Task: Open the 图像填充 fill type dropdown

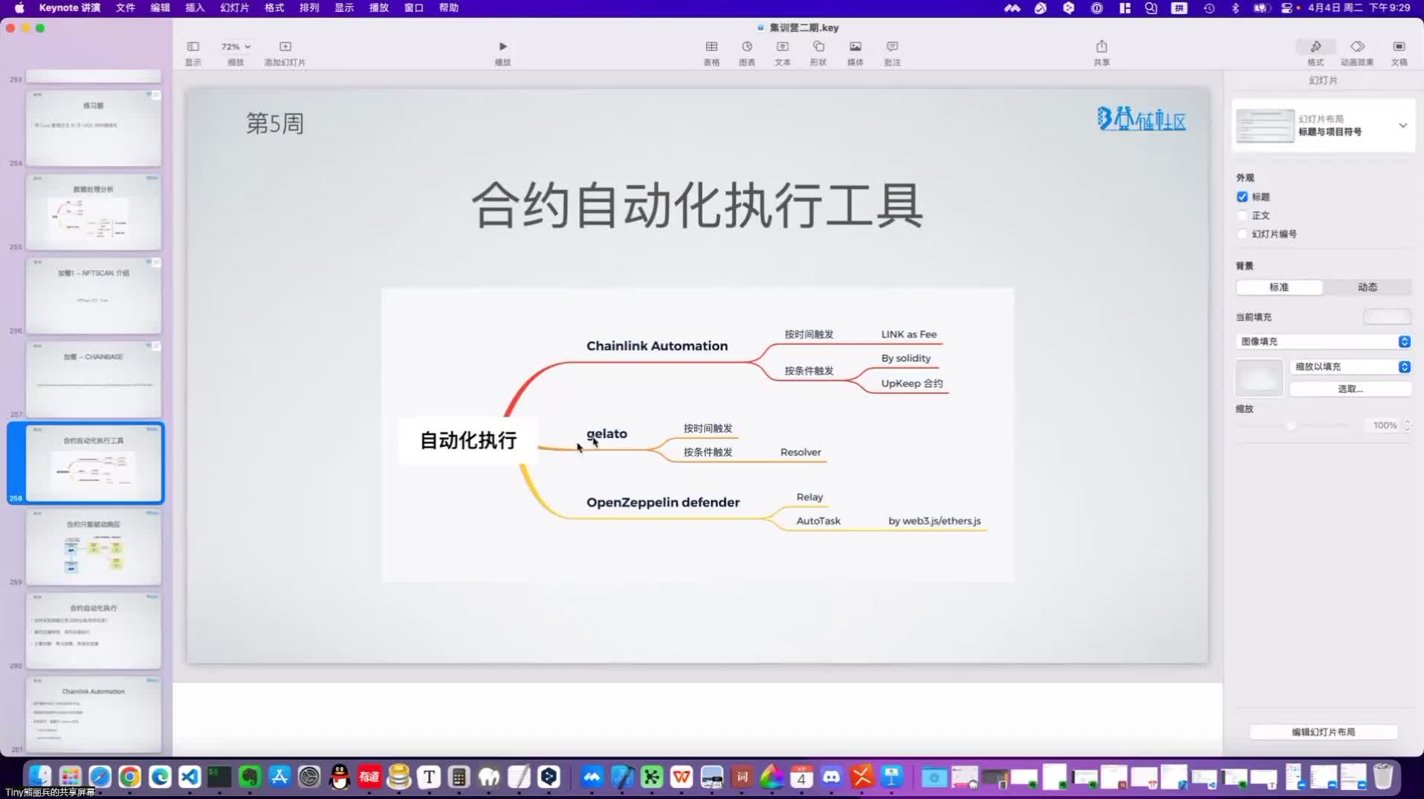Action: pos(1324,342)
